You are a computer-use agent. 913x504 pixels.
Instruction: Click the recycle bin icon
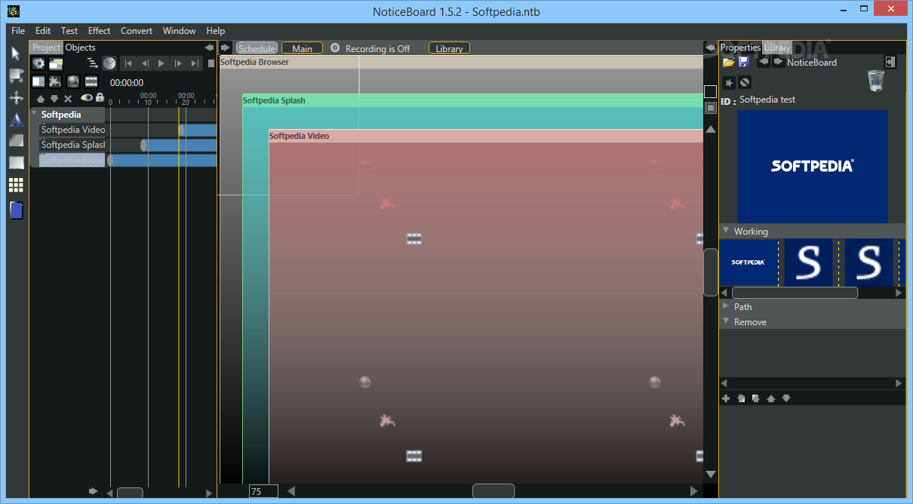click(x=876, y=80)
